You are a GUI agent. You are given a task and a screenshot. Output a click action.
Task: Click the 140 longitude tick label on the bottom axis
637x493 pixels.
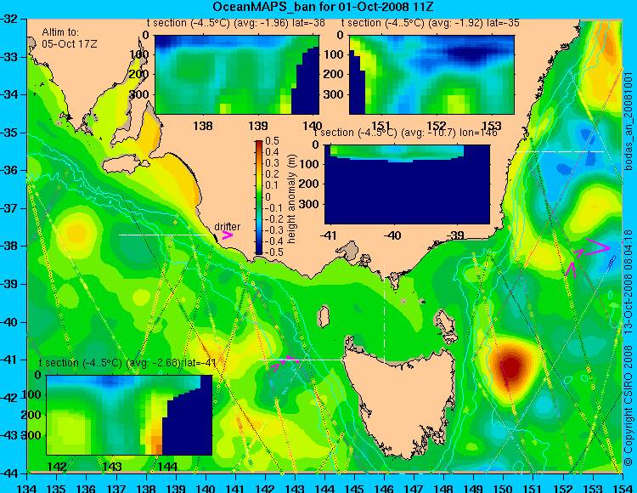[206, 488]
